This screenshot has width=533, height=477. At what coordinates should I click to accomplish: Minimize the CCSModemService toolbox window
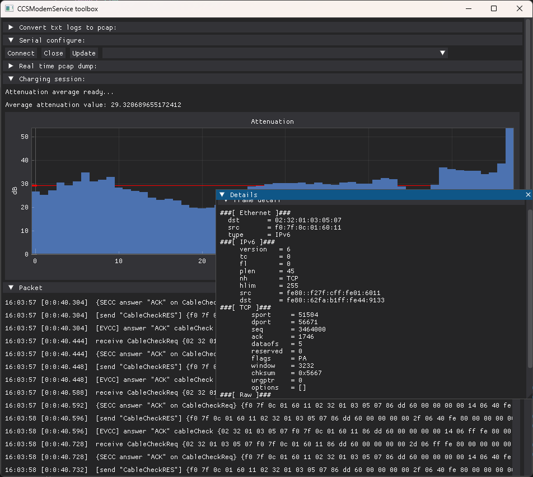pyautogui.click(x=468, y=8)
